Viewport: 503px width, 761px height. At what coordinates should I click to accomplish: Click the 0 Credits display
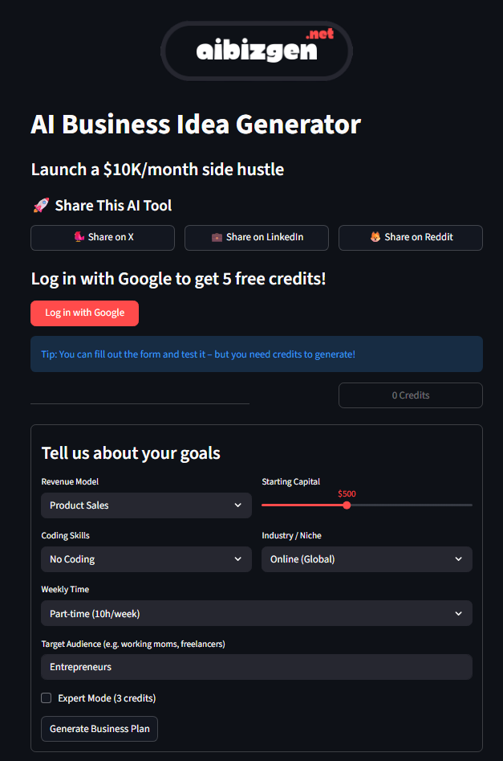(x=410, y=395)
